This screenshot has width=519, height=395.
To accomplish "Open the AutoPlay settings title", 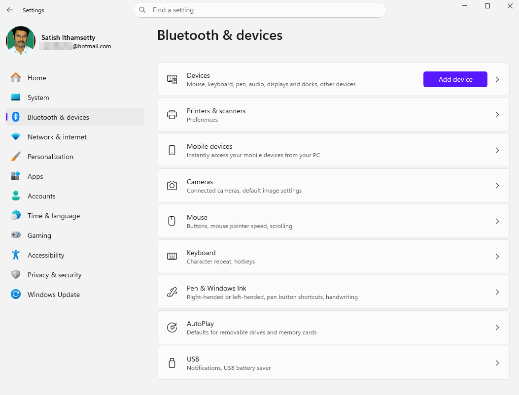I will (200, 324).
